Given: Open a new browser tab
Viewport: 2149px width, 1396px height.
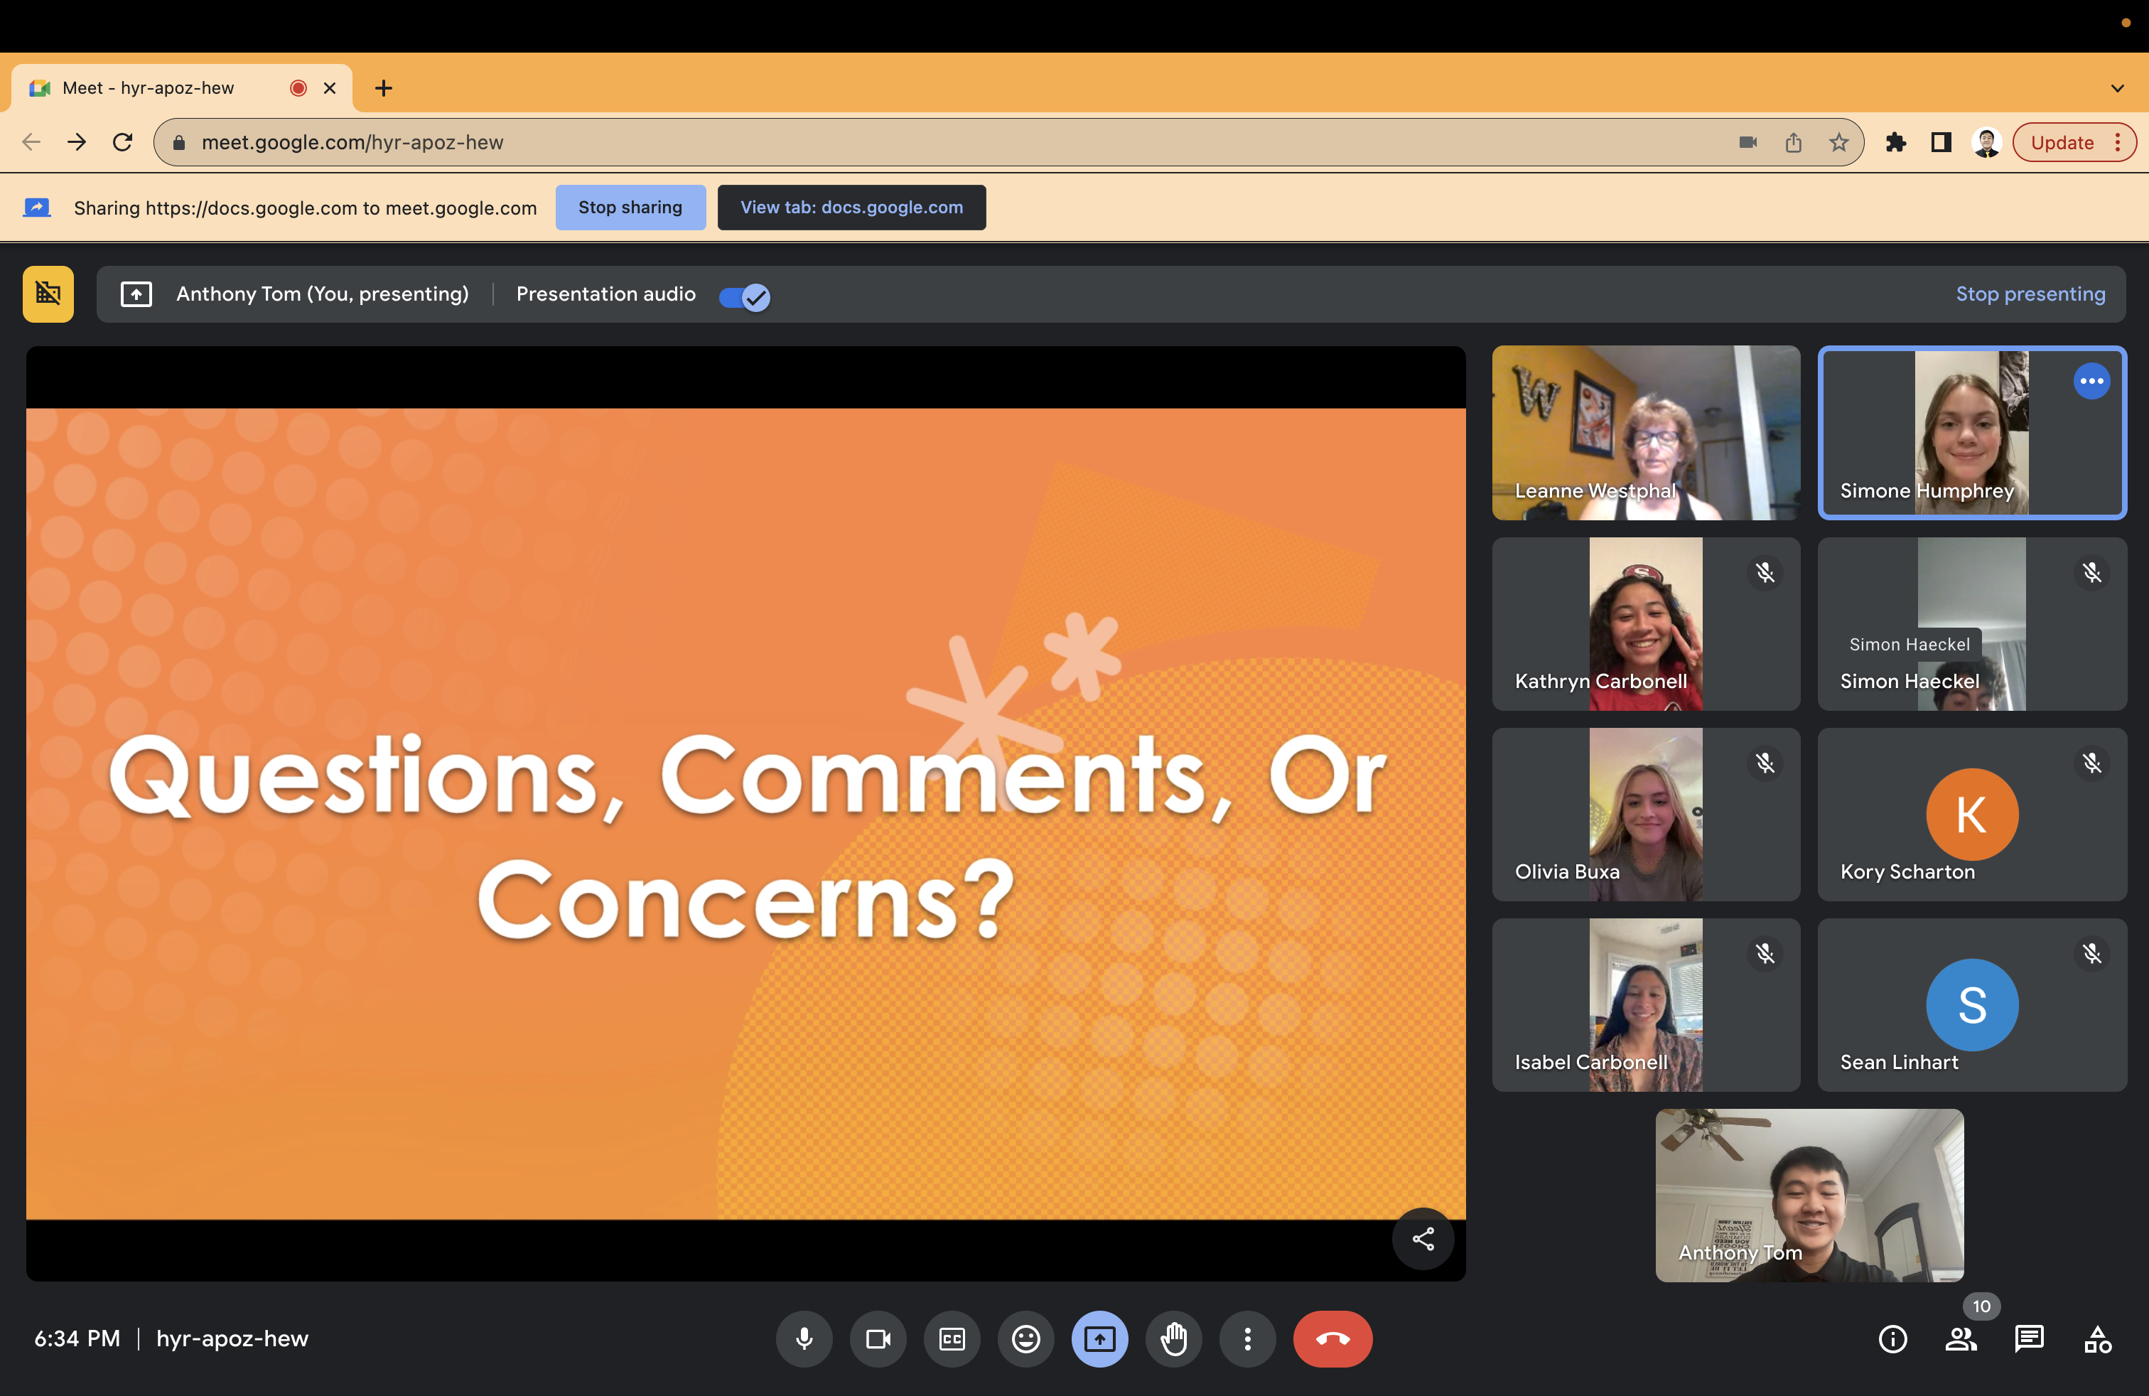Looking at the screenshot, I should coord(384,87).
